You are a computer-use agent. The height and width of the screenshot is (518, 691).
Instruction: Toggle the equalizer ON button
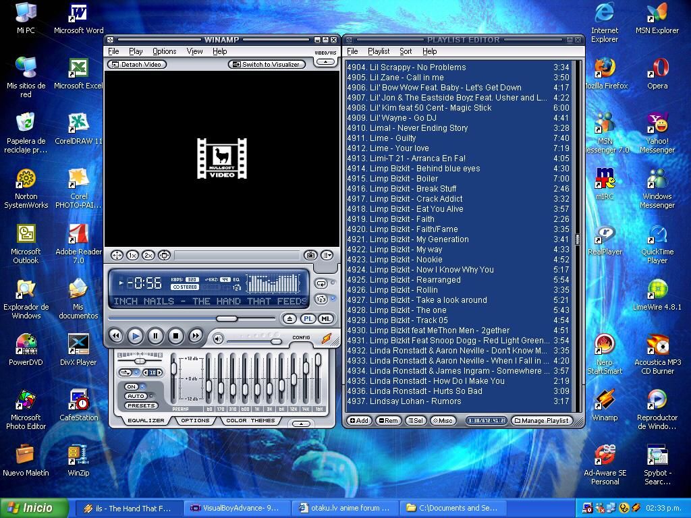point(132,386)
